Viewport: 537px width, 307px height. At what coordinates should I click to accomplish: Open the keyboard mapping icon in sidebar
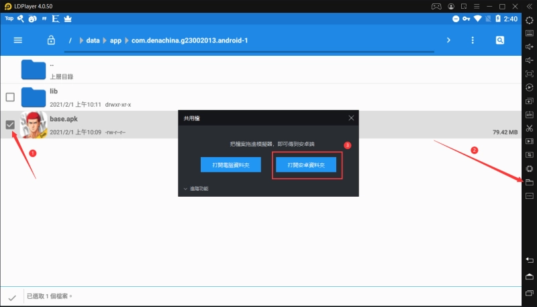pyautogui.click(x=529, y=32)
